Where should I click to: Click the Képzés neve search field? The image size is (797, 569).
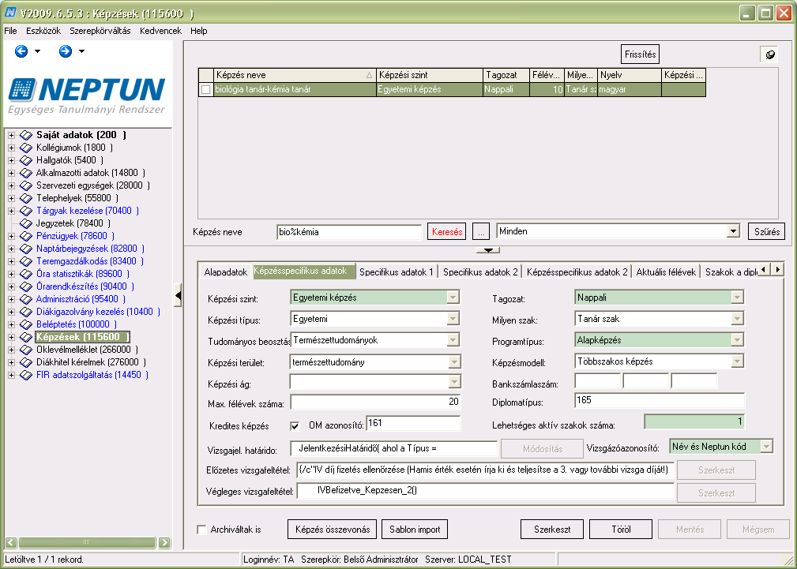tap(348, 232)
